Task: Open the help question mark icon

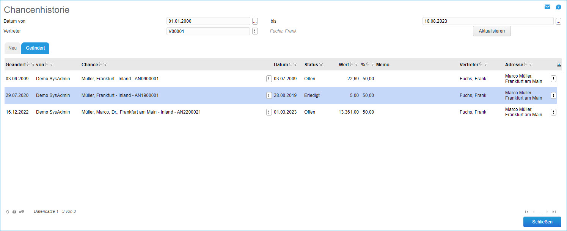Action: (x=558, y=7)
